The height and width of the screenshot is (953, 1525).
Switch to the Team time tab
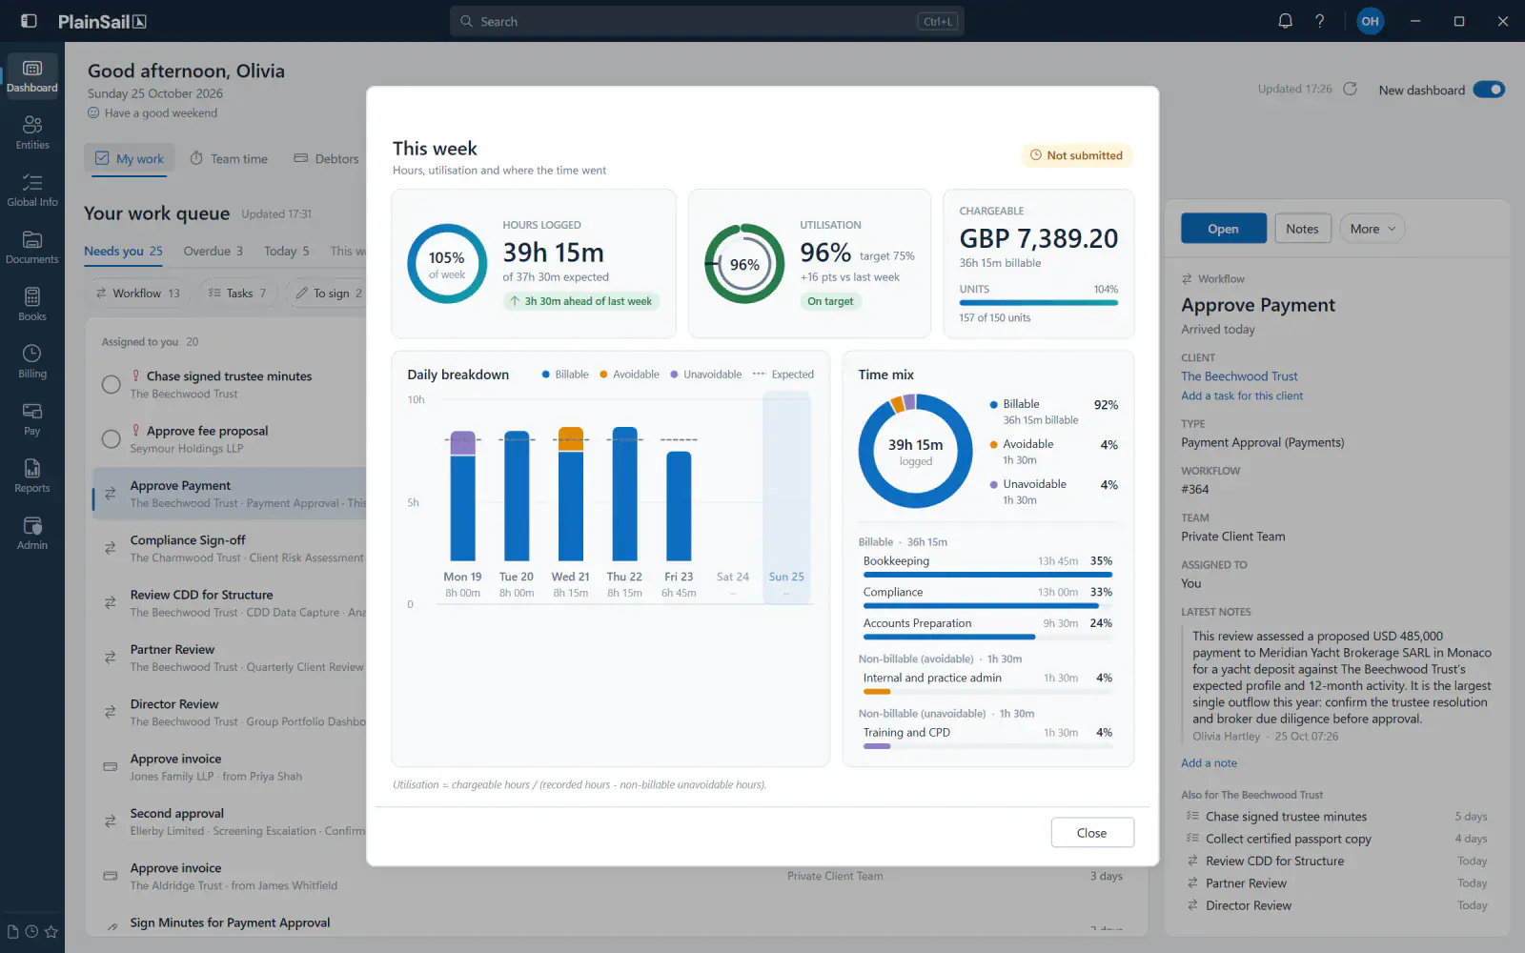pyautogui.click(x=229, y=159)
